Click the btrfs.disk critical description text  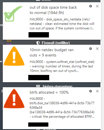pos(62,108)
